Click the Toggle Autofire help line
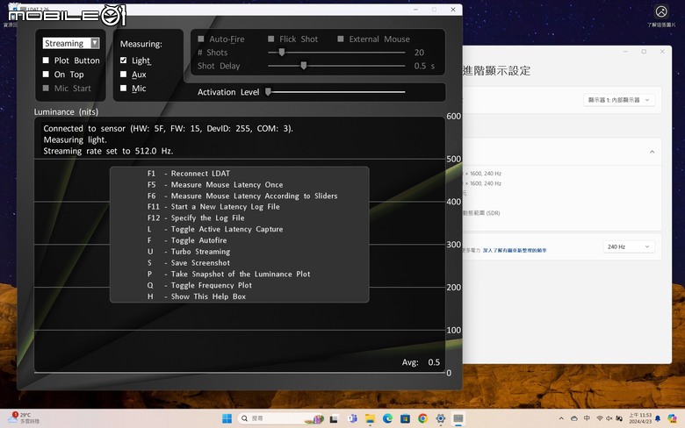685x428 pixels. coord(187,240)
